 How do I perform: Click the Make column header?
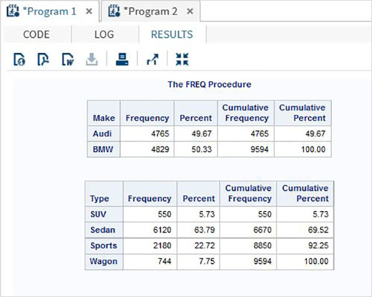coord(104,118)
